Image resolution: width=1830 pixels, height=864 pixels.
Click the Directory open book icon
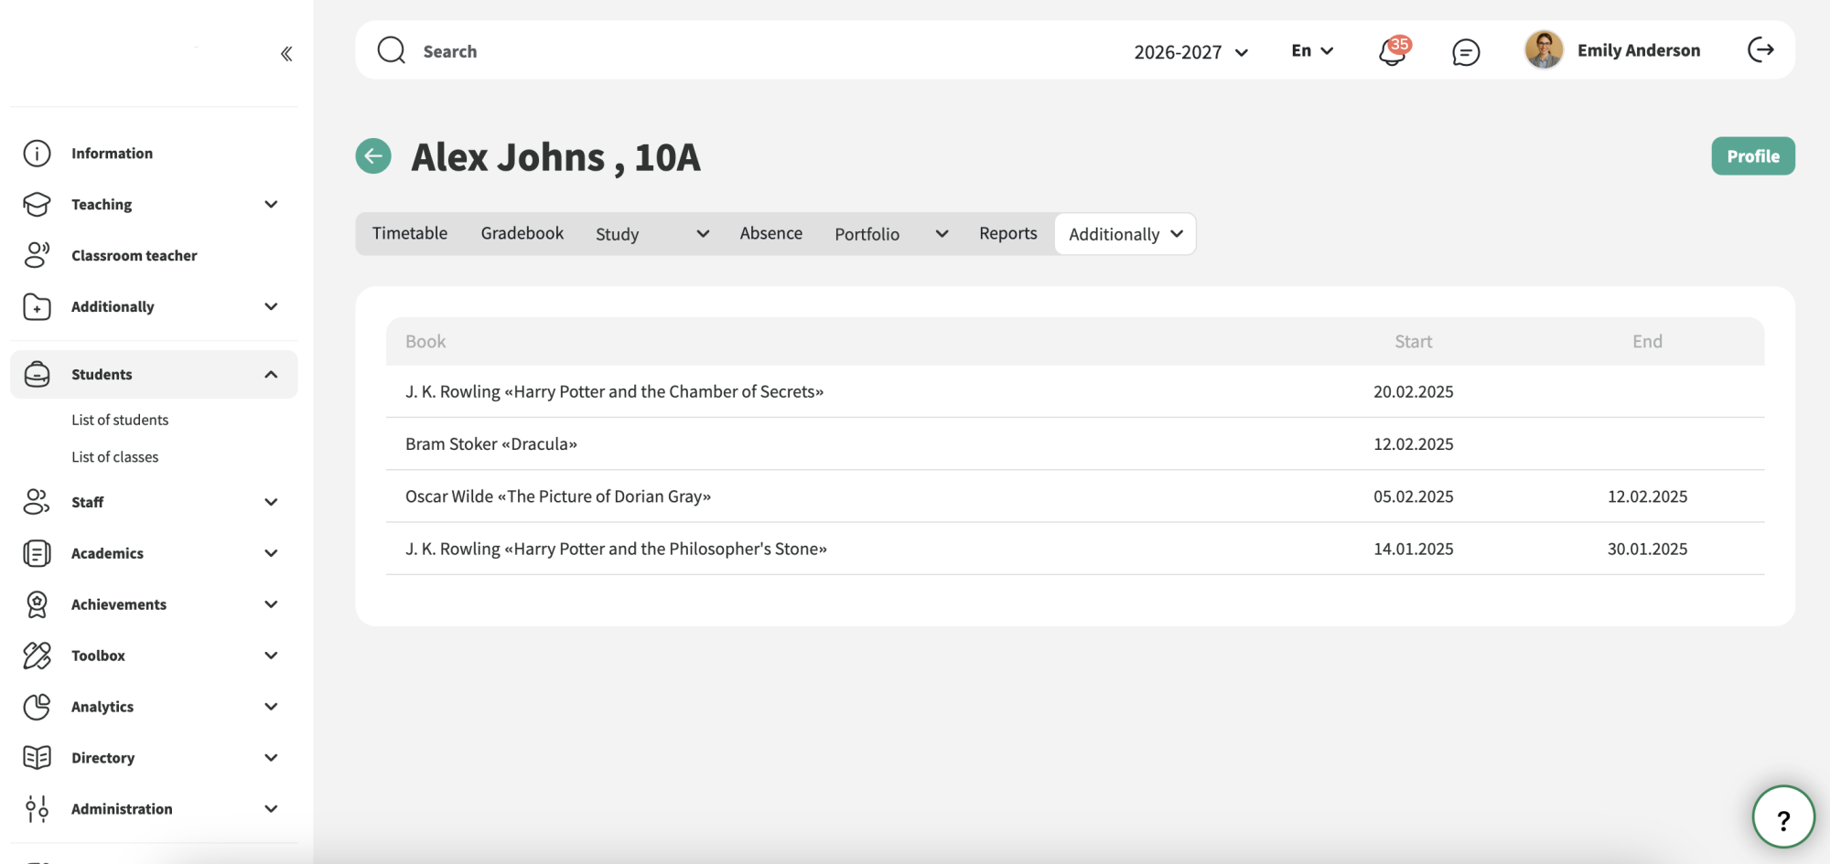click(x=37, y=758)
